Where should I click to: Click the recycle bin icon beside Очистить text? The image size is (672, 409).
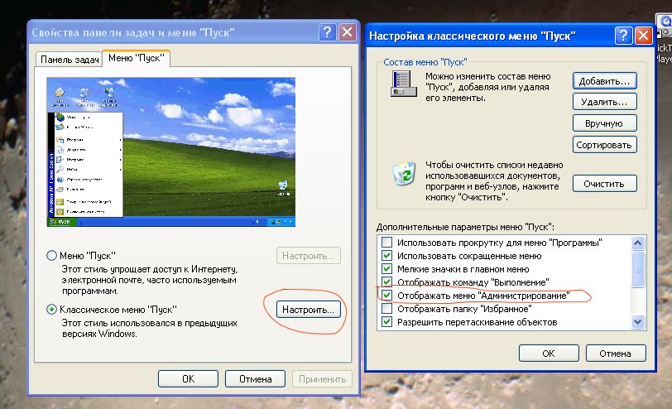point(404,173)
